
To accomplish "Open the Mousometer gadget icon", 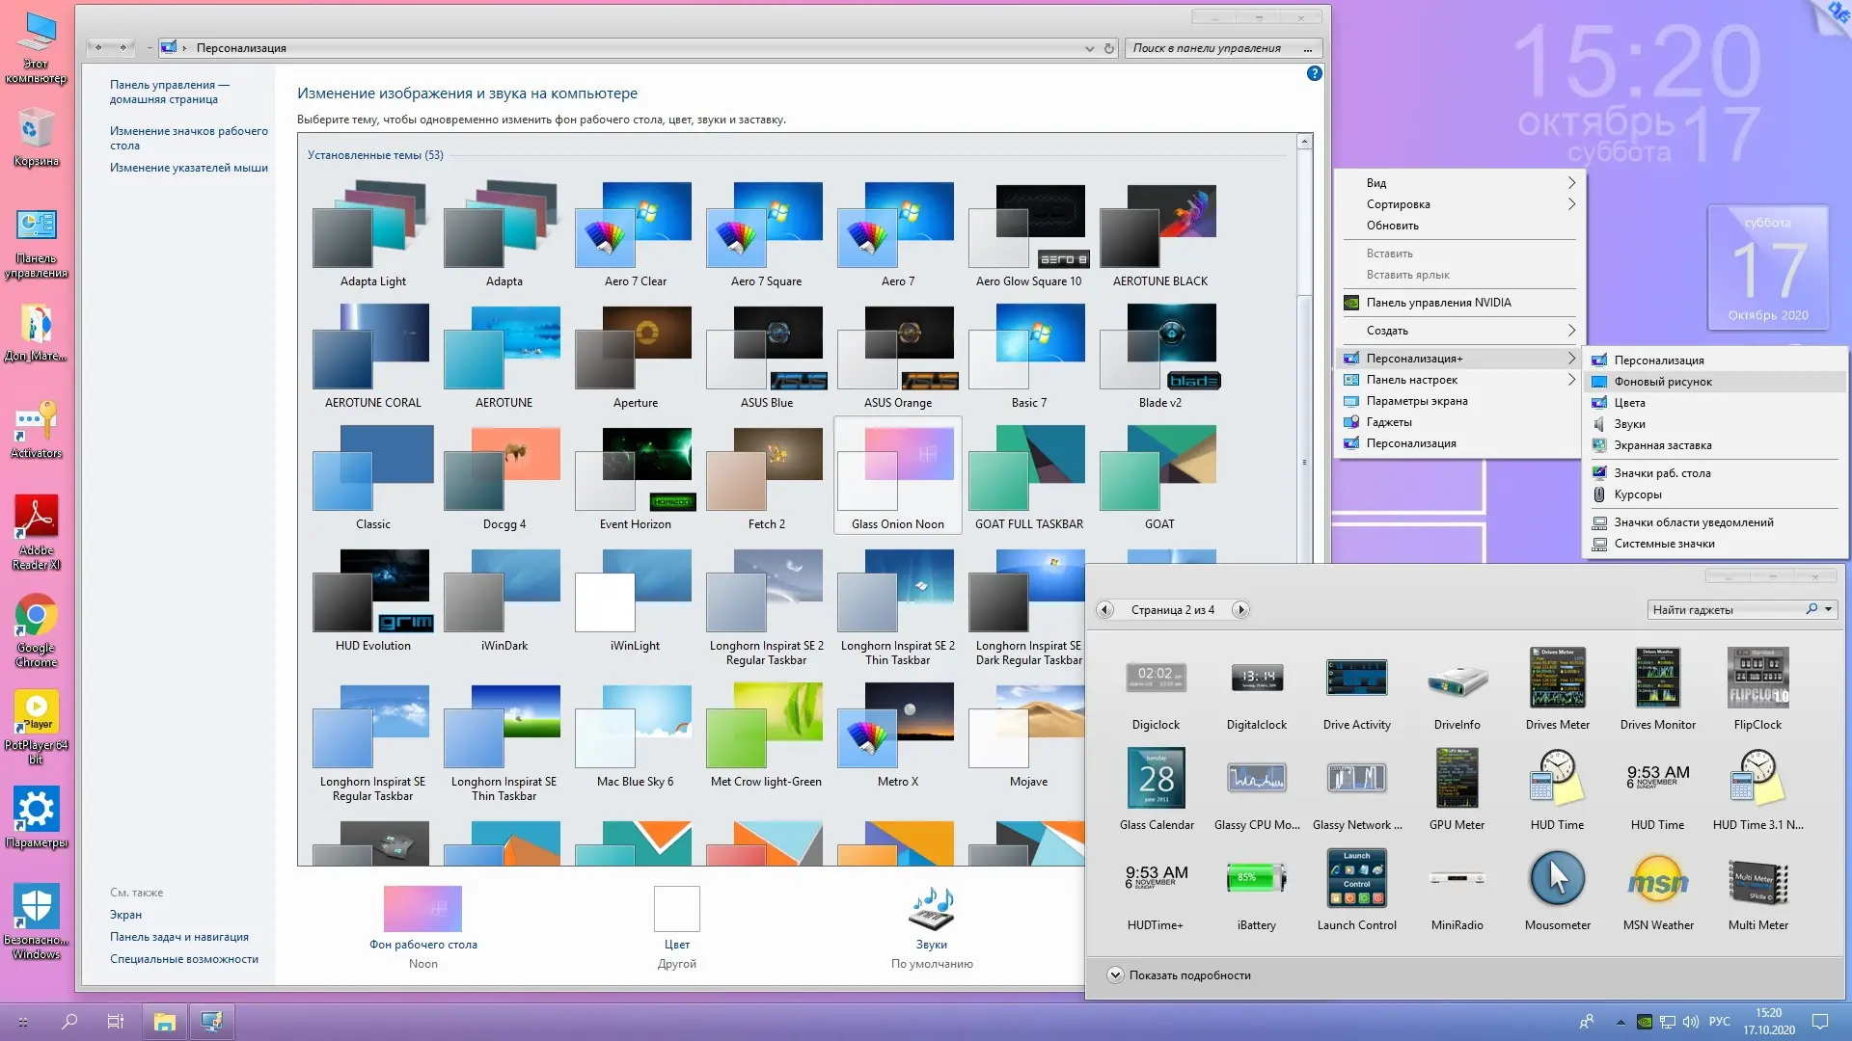I will [1557, 878].
